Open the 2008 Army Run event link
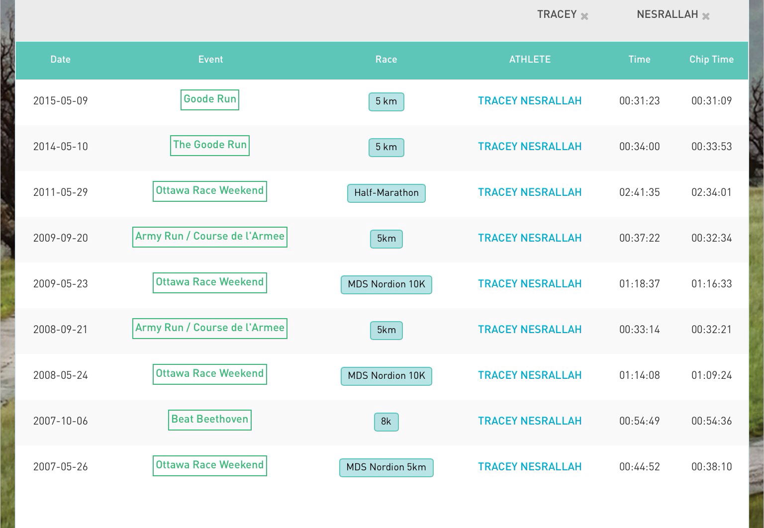 (209, 328)
